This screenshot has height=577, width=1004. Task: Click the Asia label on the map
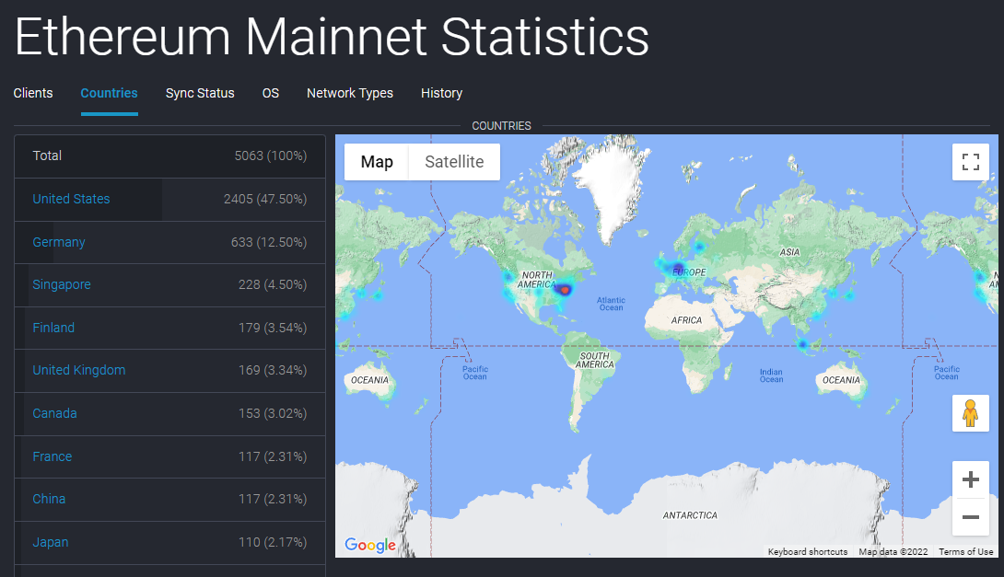(x=789, y=252)
